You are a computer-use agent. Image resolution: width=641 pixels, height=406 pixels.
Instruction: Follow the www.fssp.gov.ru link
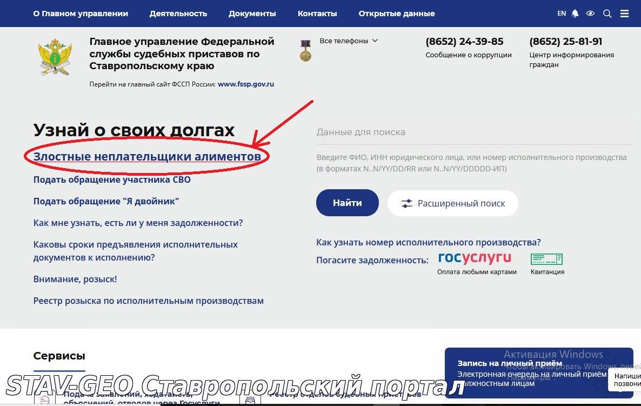coord(246,84)
